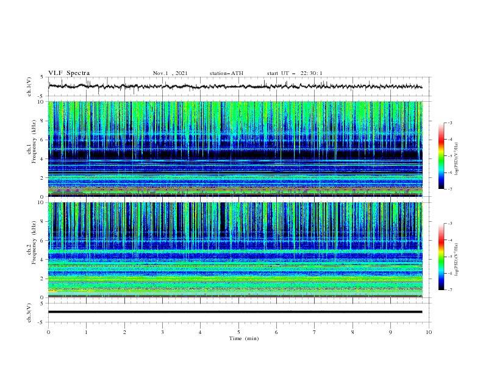483x373 pixels.
Task: Click the "ch.3(V)" axis label
Action: point(29,313)
